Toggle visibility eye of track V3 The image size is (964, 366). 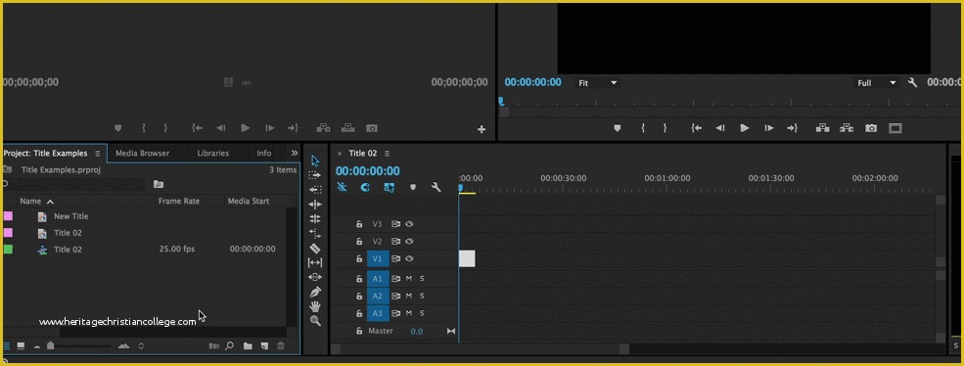click(409, 224)
